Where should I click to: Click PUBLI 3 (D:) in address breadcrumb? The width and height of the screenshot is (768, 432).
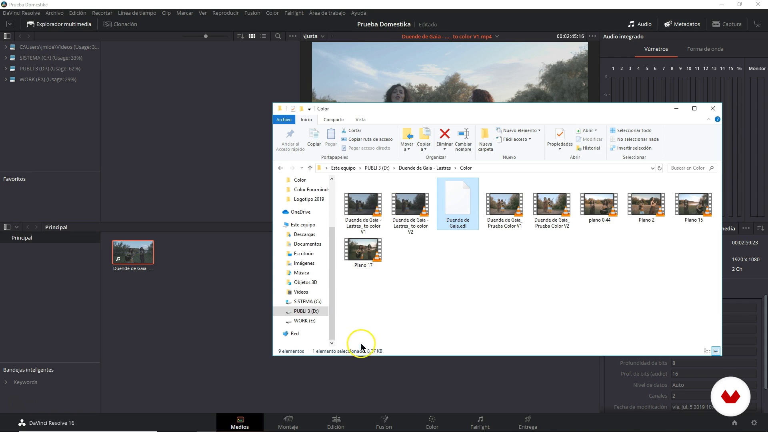point(377,168)
